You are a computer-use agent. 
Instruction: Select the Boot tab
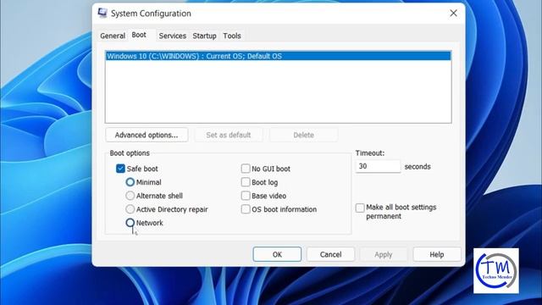[139, 35]
